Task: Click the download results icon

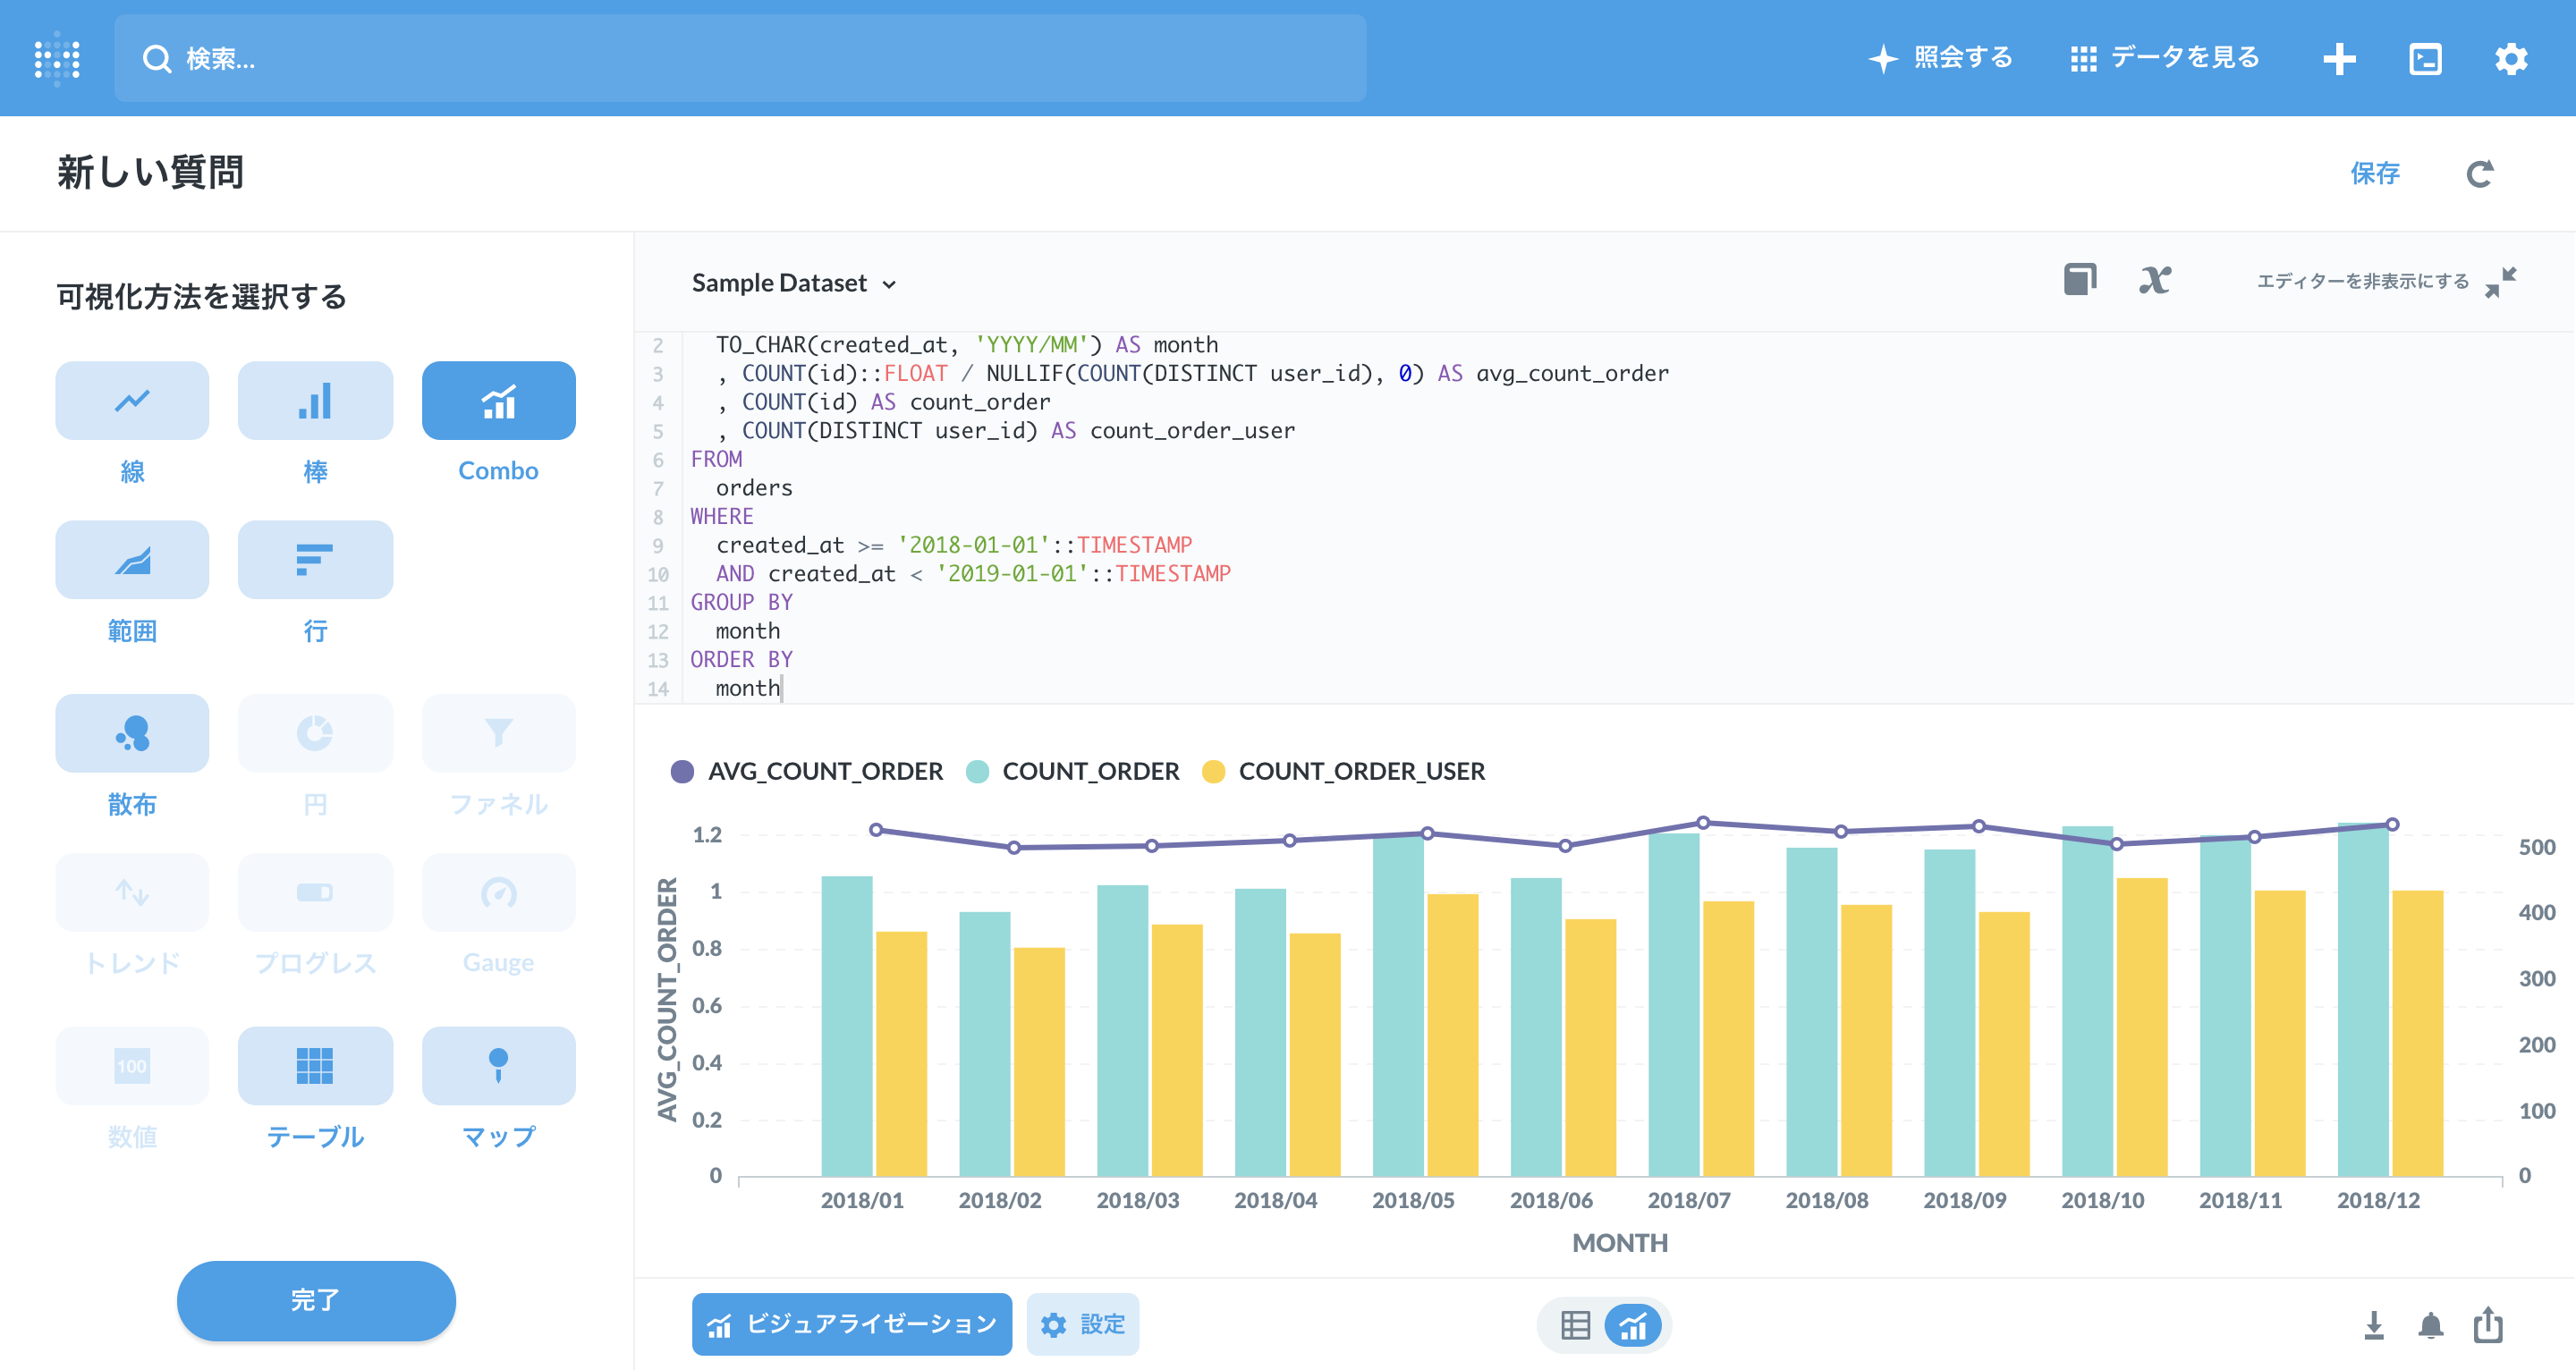Action: click(x=2374, y=1326)
